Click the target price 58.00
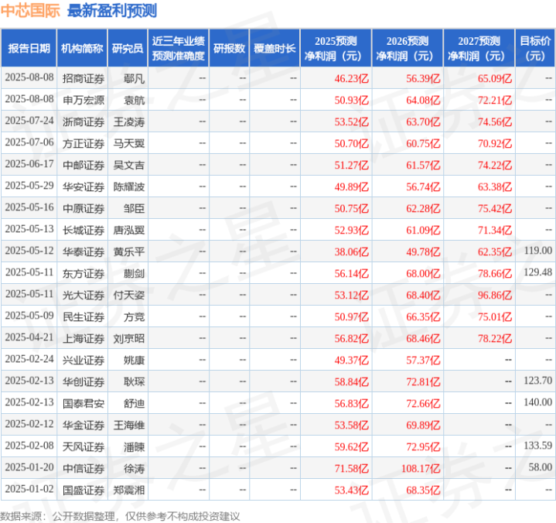The width and height of the screenshot is (556, 523). 541,467
